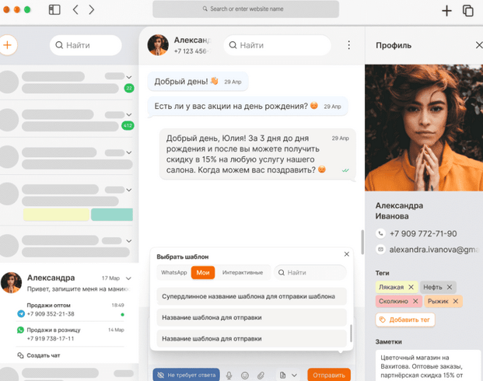Remove the Нефть tag

(x=450, y=287)
